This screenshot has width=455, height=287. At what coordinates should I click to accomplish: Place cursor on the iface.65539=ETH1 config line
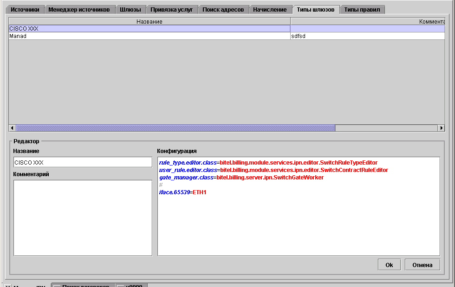point(183,192)
